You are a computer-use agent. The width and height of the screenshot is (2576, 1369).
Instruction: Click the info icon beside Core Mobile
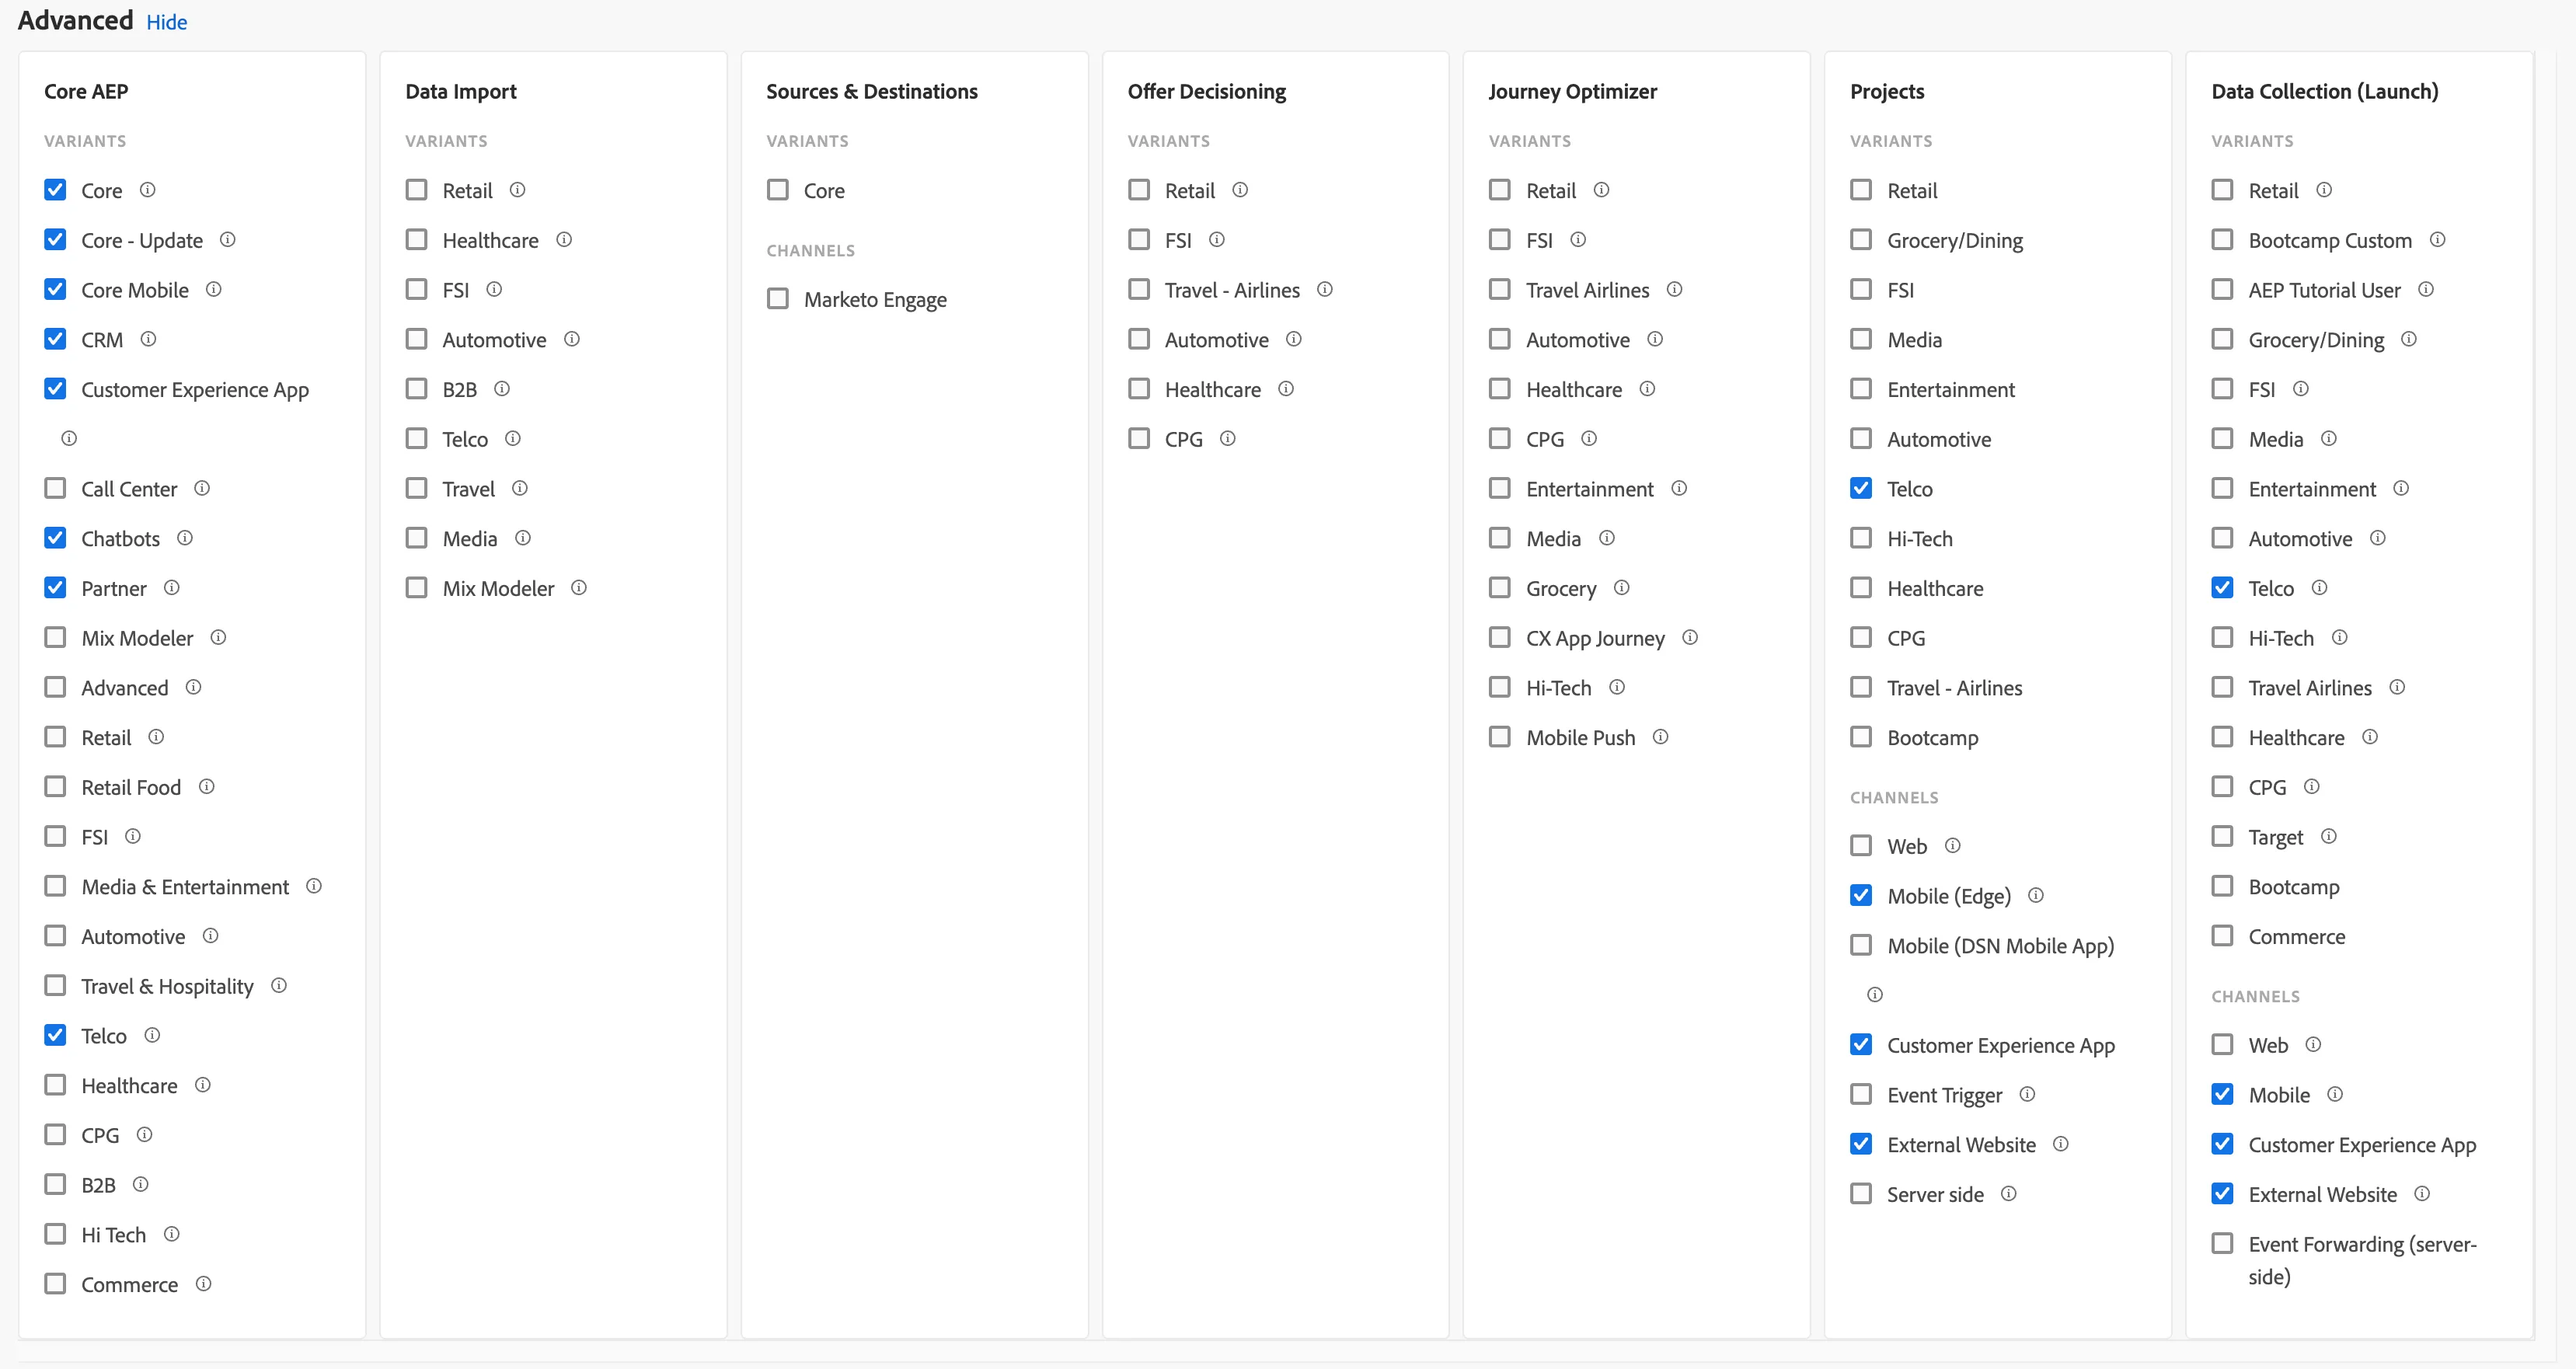pos(214,289)
